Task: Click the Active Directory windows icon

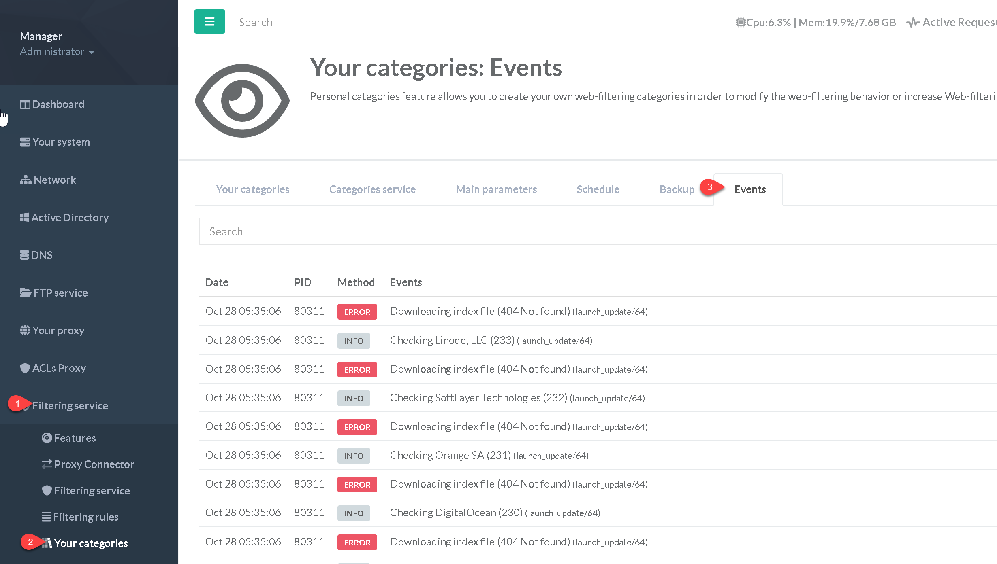Action: coord(24,218)
